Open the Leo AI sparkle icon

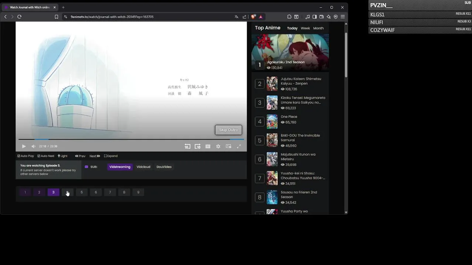pyautogui.click(x=329, y=17)
